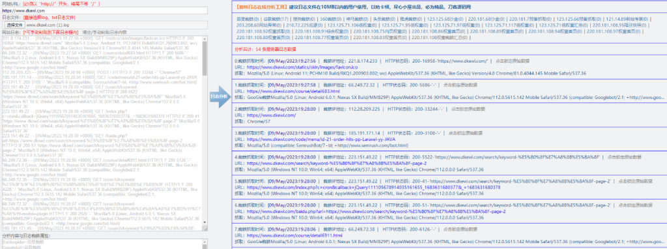Filter by 203.208.60网站异常(0)
This screenshot has width=667, height=249.
point(259,25)
